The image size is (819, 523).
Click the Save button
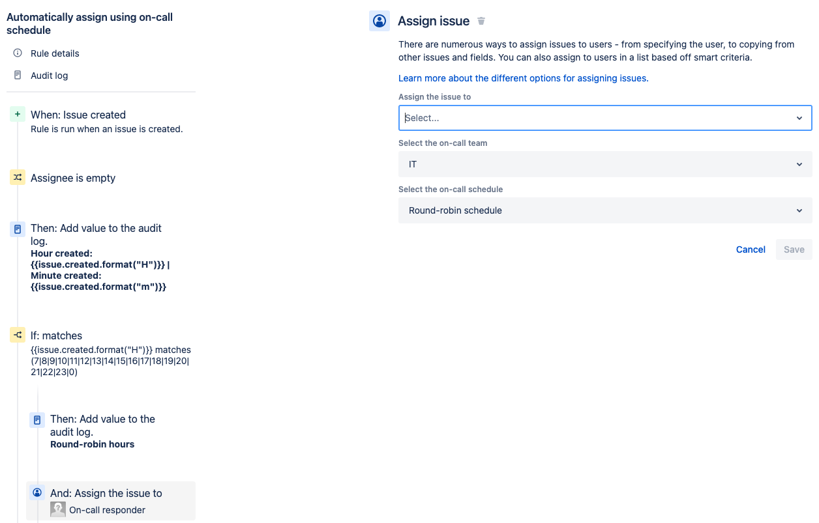(x=794, y=249)
